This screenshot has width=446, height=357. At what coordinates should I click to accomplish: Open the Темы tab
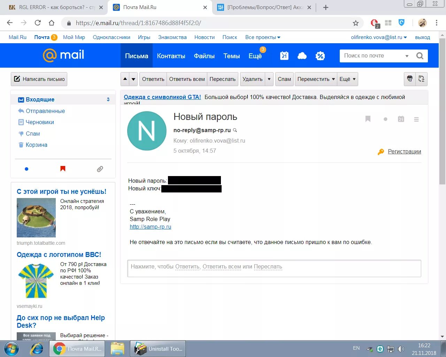click(x=231, y=56)
